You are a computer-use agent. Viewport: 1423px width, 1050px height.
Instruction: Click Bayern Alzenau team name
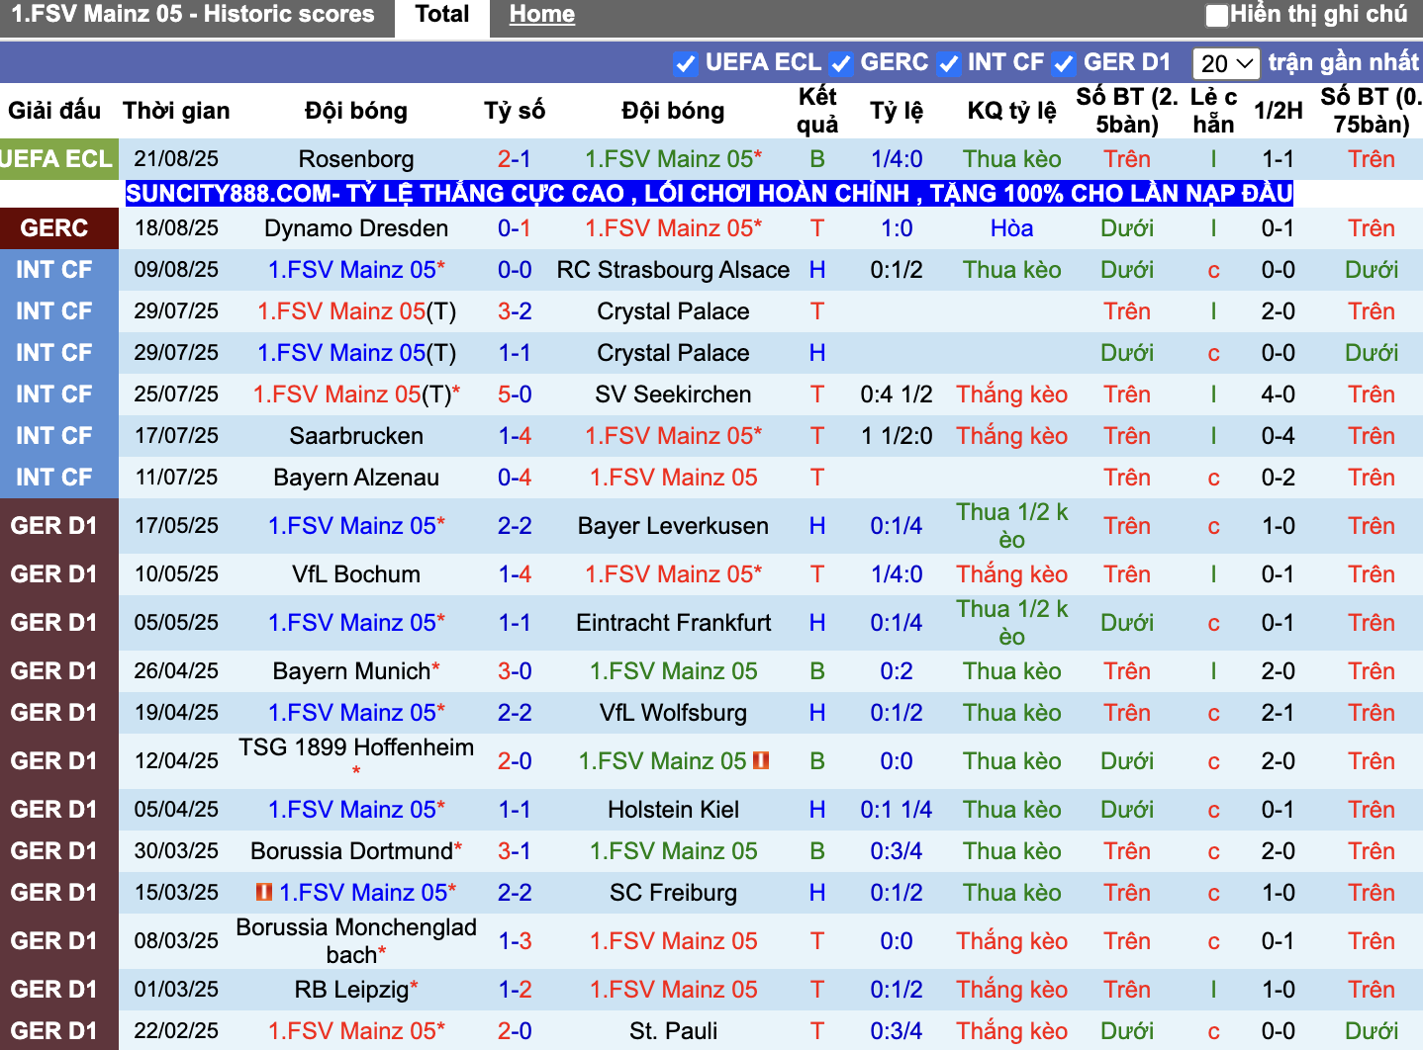click(x=356, y=478)
